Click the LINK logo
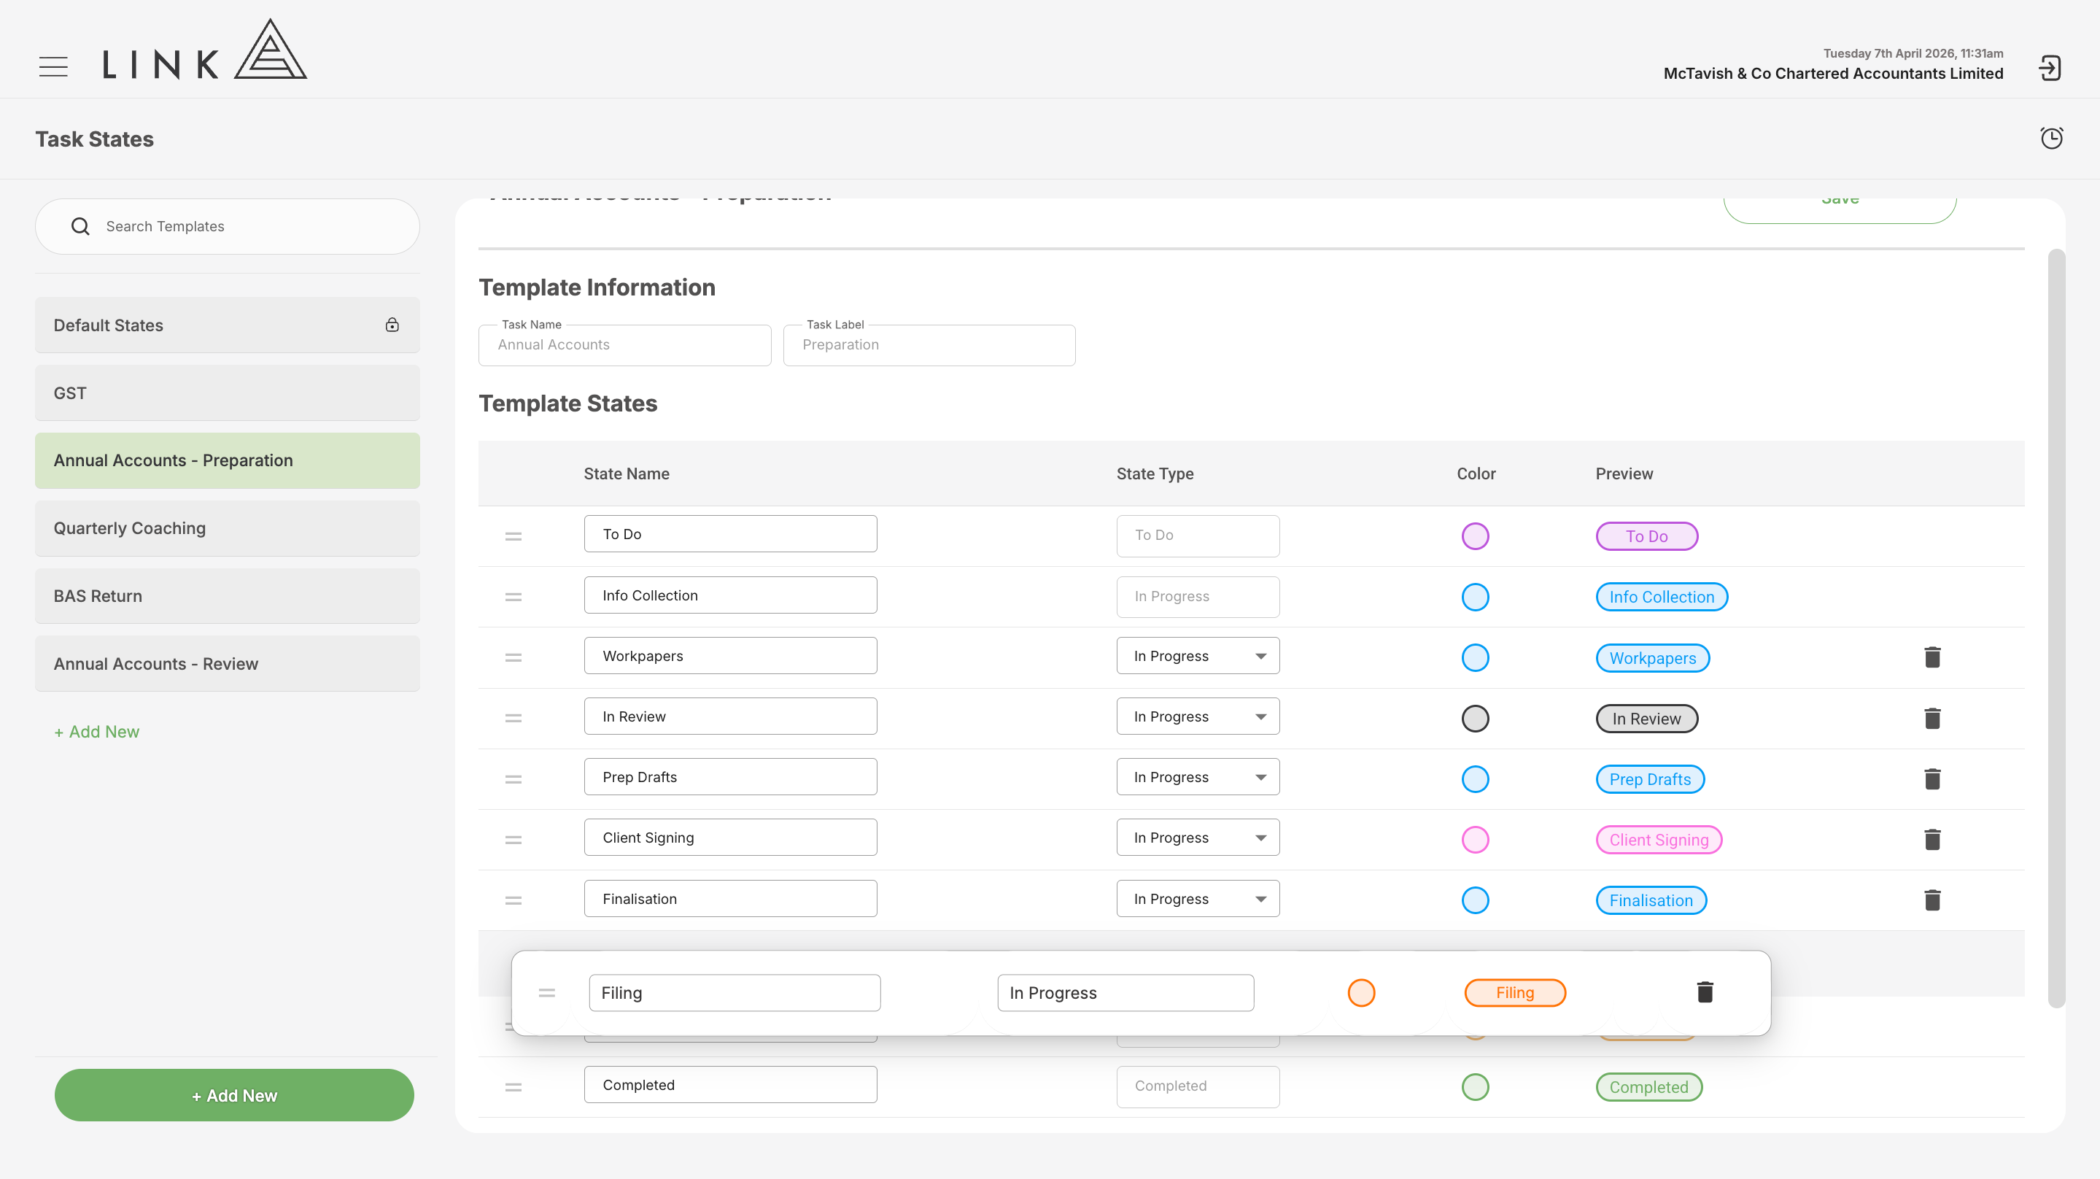Viewport: 2100px width, 1179px height. (x=205, y=50)
